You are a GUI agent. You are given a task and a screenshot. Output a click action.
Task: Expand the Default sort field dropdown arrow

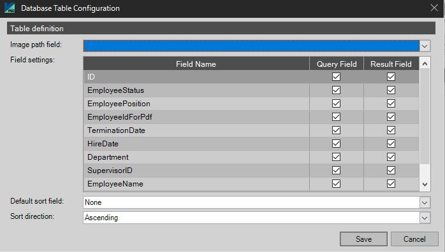click(425, 202)
